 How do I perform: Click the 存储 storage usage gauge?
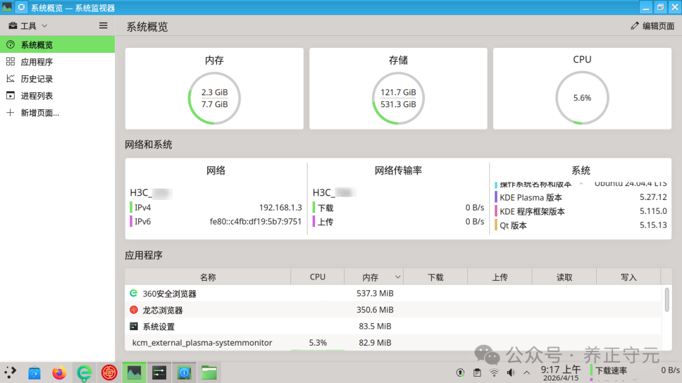pos(398,98)
